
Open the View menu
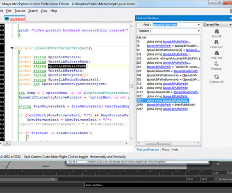(x=44, y=11)
